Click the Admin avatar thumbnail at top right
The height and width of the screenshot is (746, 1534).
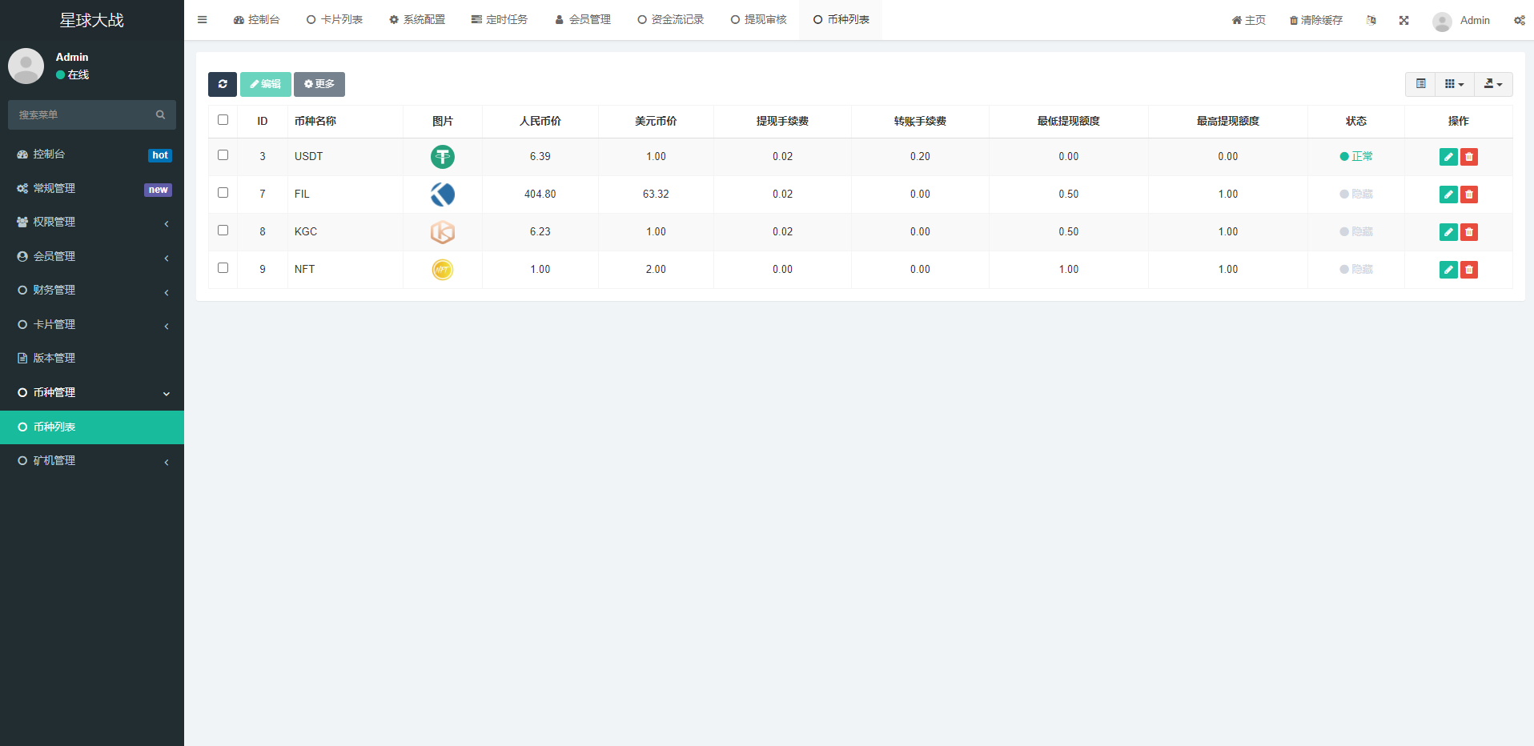(1441, 21)
